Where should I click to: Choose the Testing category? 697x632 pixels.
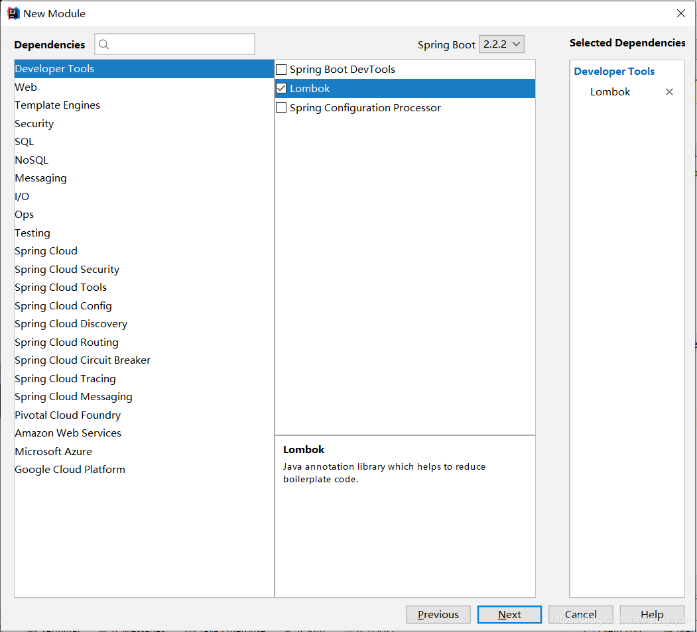tap(144, 233)
